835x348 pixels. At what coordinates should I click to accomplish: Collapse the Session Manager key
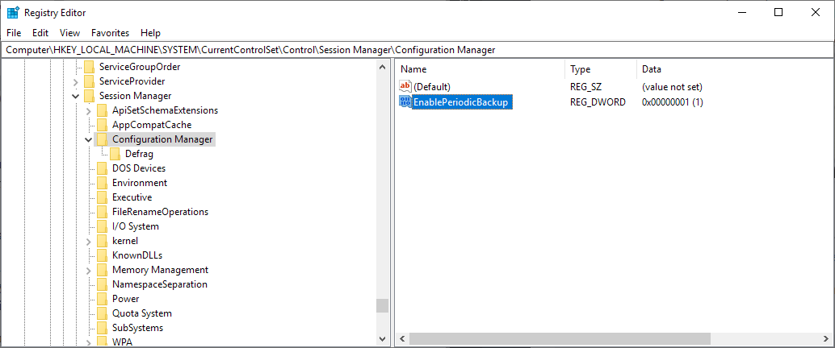76,96
